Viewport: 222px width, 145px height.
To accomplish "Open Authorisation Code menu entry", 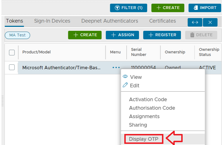I will pos(152,108).
